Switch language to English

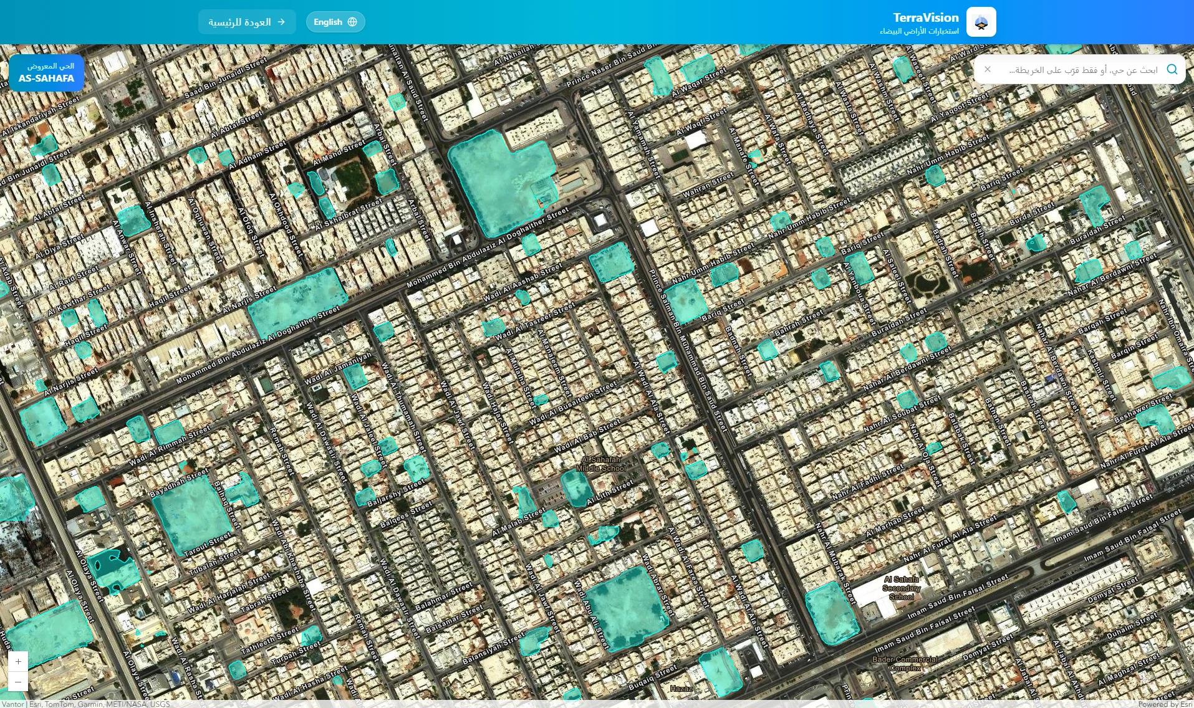click(x=335, y=22)
